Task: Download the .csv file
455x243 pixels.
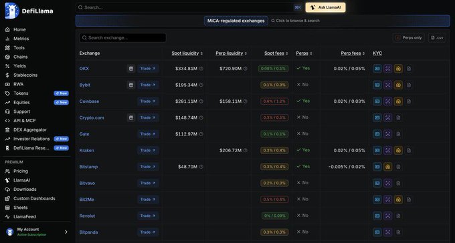Action: [x=437, y=37]
